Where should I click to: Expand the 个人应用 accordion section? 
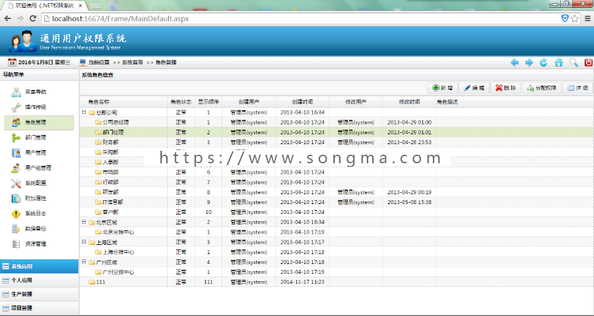tap(40, 280)
